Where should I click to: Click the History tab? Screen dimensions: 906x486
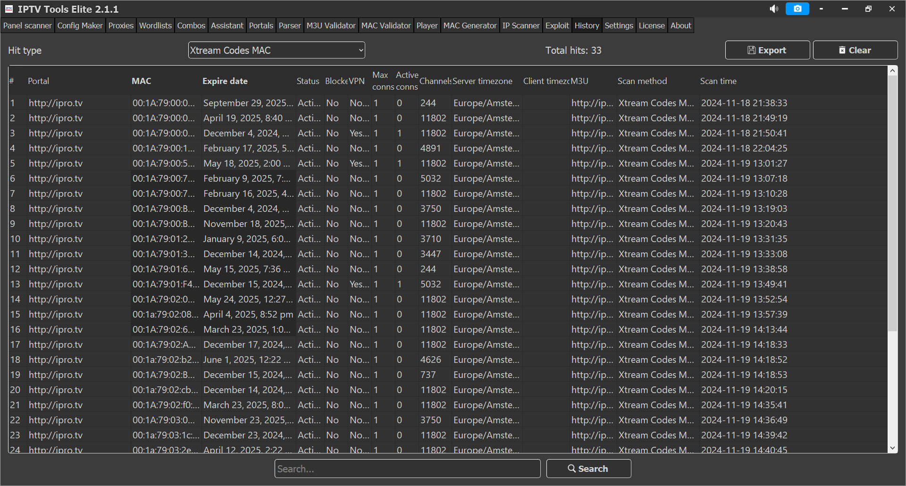tap(587, 25)
